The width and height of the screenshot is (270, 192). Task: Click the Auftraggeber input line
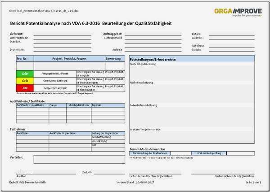pos(153,34)
